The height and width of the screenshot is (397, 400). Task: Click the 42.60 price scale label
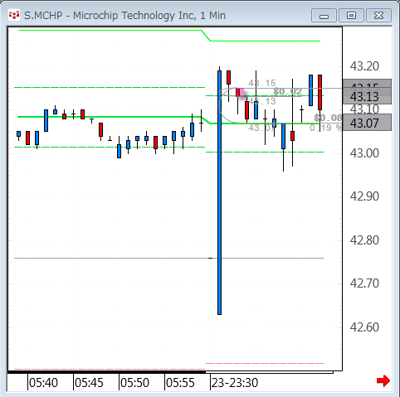click(x=364, y=327)
